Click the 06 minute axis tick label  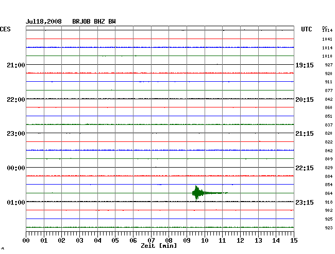point(133,241)
